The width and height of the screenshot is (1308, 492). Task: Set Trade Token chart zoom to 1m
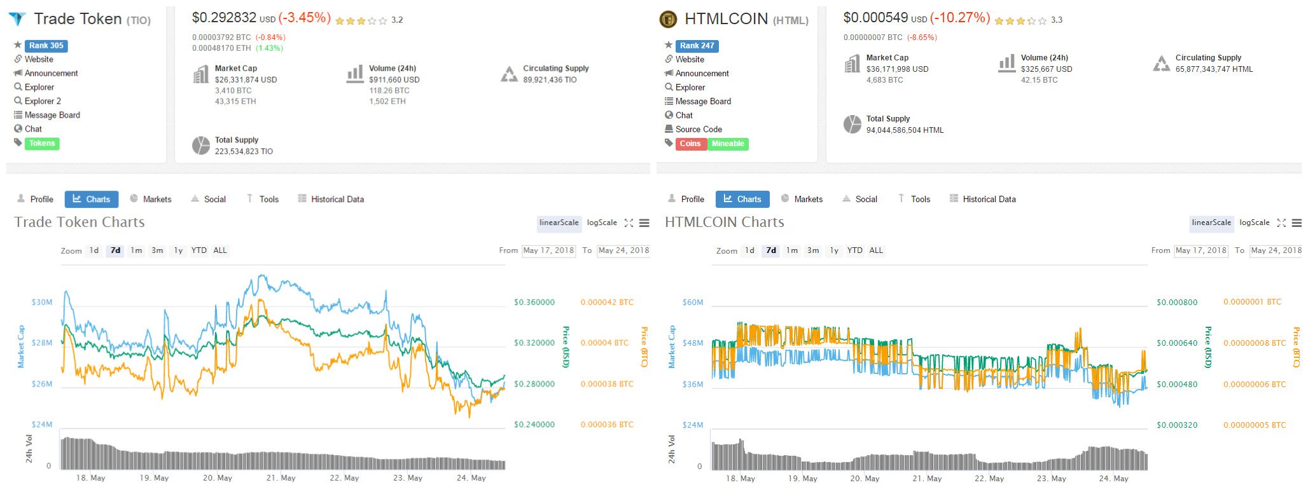[136, 250]
